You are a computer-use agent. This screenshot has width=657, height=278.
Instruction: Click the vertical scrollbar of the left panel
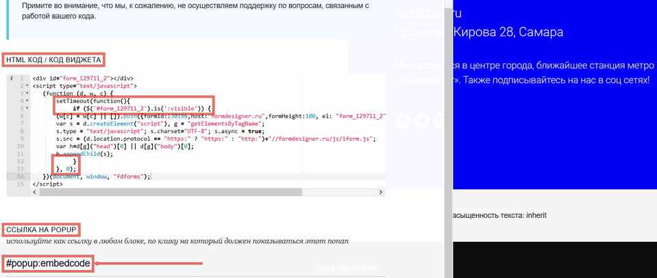448,137
